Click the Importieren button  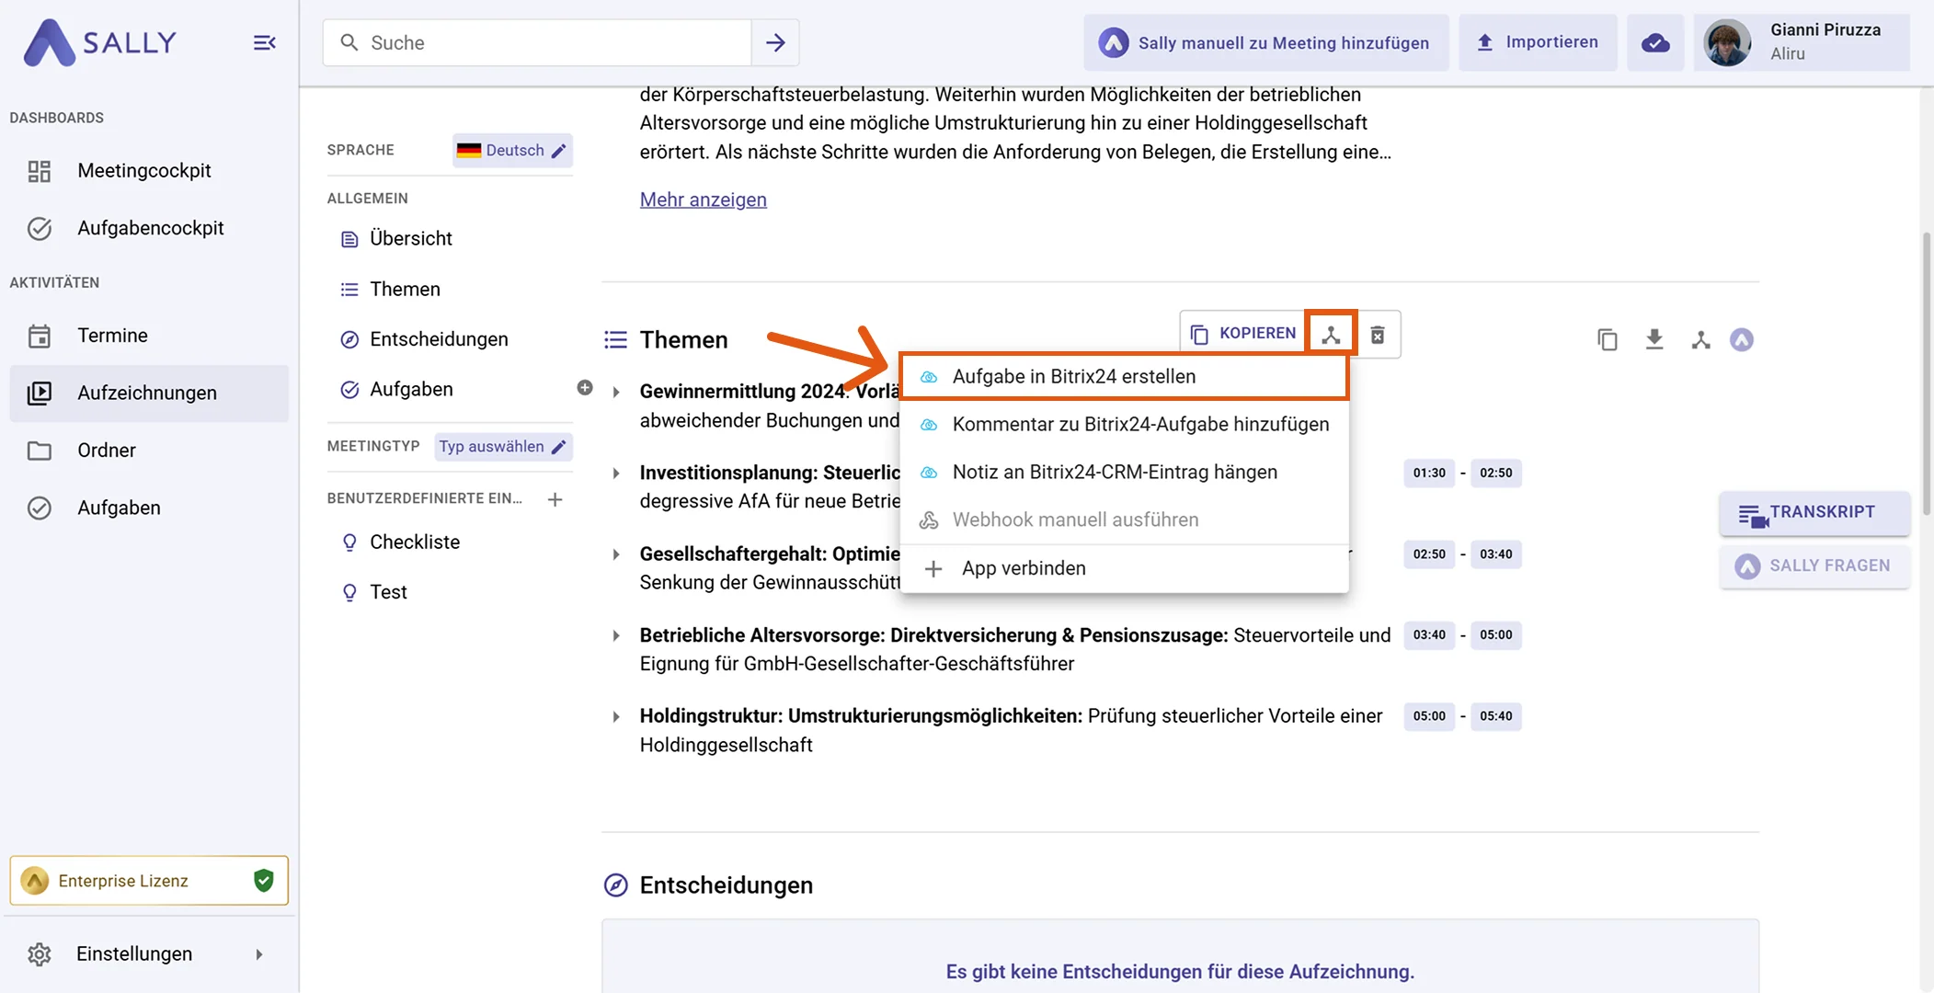(x=1537, y=42)
